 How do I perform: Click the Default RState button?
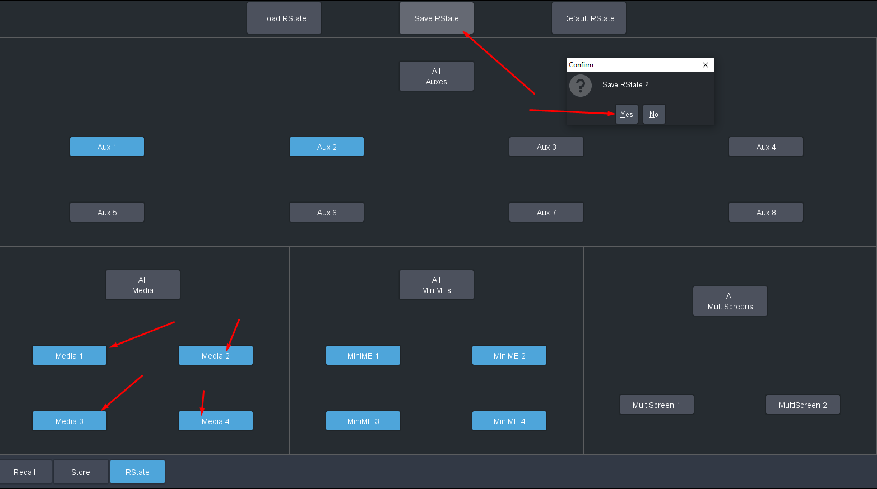point(589,18)
